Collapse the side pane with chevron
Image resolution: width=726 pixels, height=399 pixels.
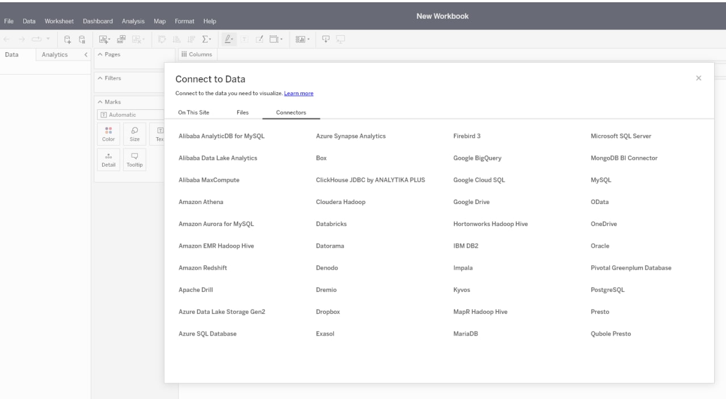(86, 54)
